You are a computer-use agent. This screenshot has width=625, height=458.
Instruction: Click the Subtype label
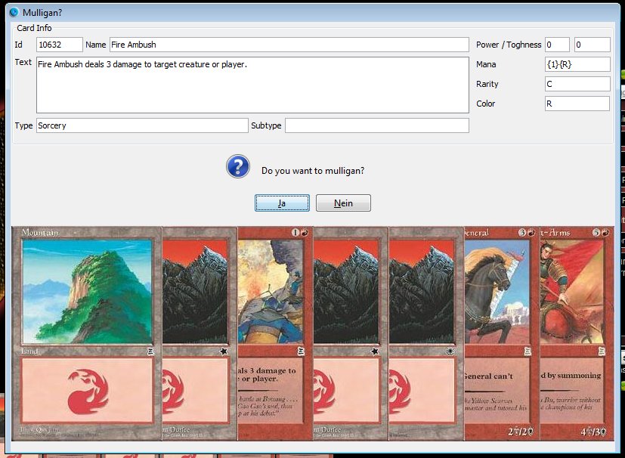pyautogui.click(x=266, y=125)
